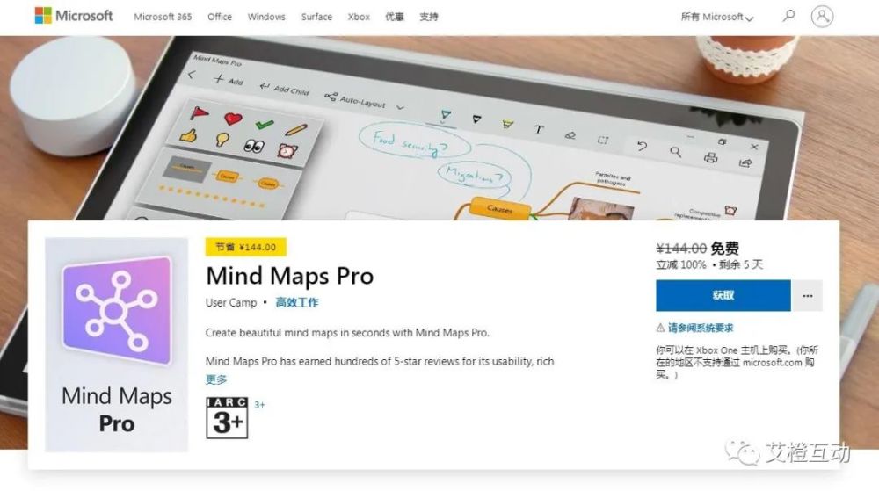Open the 请参阅系统要求 link
The image size is (879, 491).
pos(701,328)
